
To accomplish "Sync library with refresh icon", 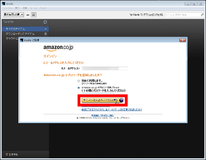I will (x=45, y=22).
